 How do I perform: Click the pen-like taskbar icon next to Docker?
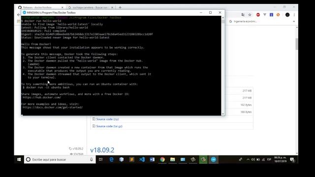(x=193, y=159)
